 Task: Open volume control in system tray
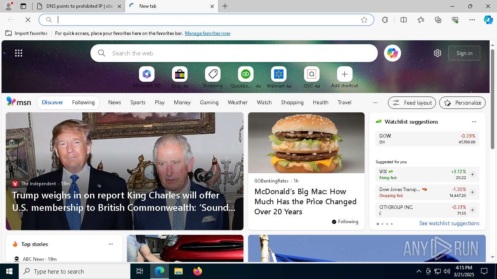[x=447, y=271]
